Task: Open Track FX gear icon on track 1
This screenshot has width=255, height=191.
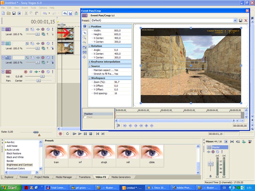Action: click(43, 29)
